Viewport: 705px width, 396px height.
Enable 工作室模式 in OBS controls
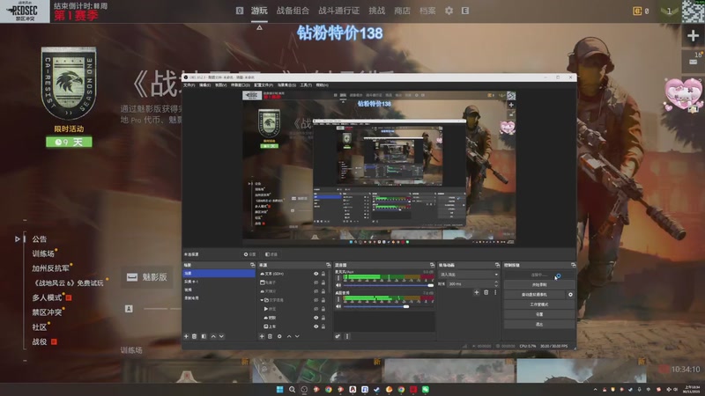539,304
